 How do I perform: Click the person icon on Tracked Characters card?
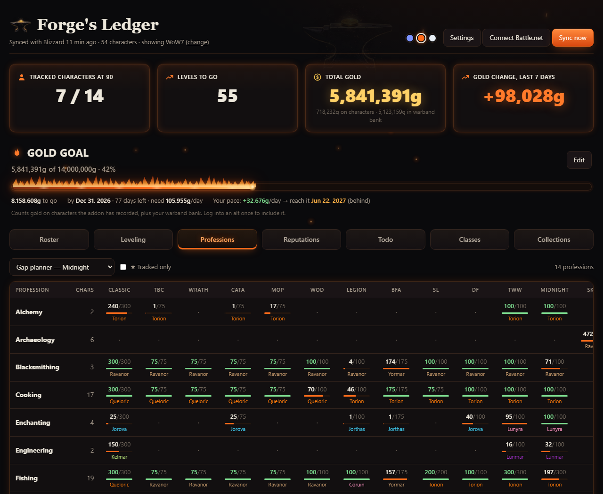coord(22,77)
